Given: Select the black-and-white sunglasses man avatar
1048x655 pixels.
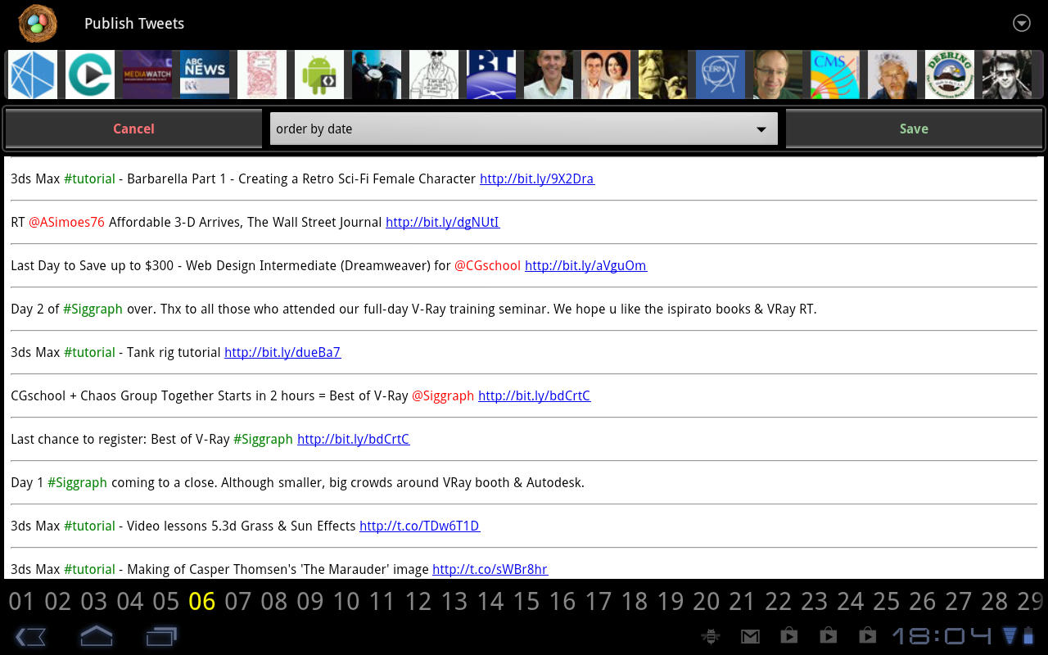Looking at the screenshot, I should click(x=1007, y=75).
